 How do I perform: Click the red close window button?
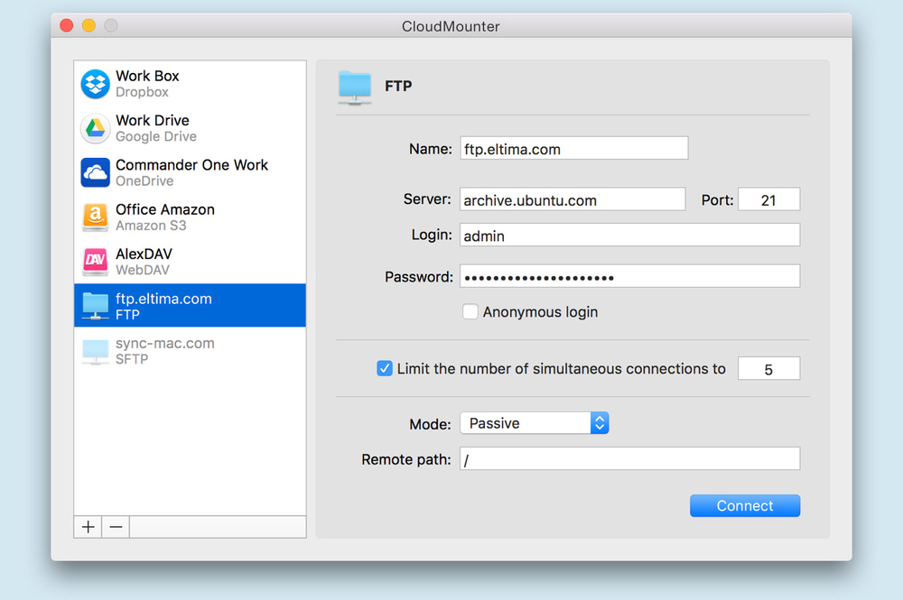coord(67,25)
